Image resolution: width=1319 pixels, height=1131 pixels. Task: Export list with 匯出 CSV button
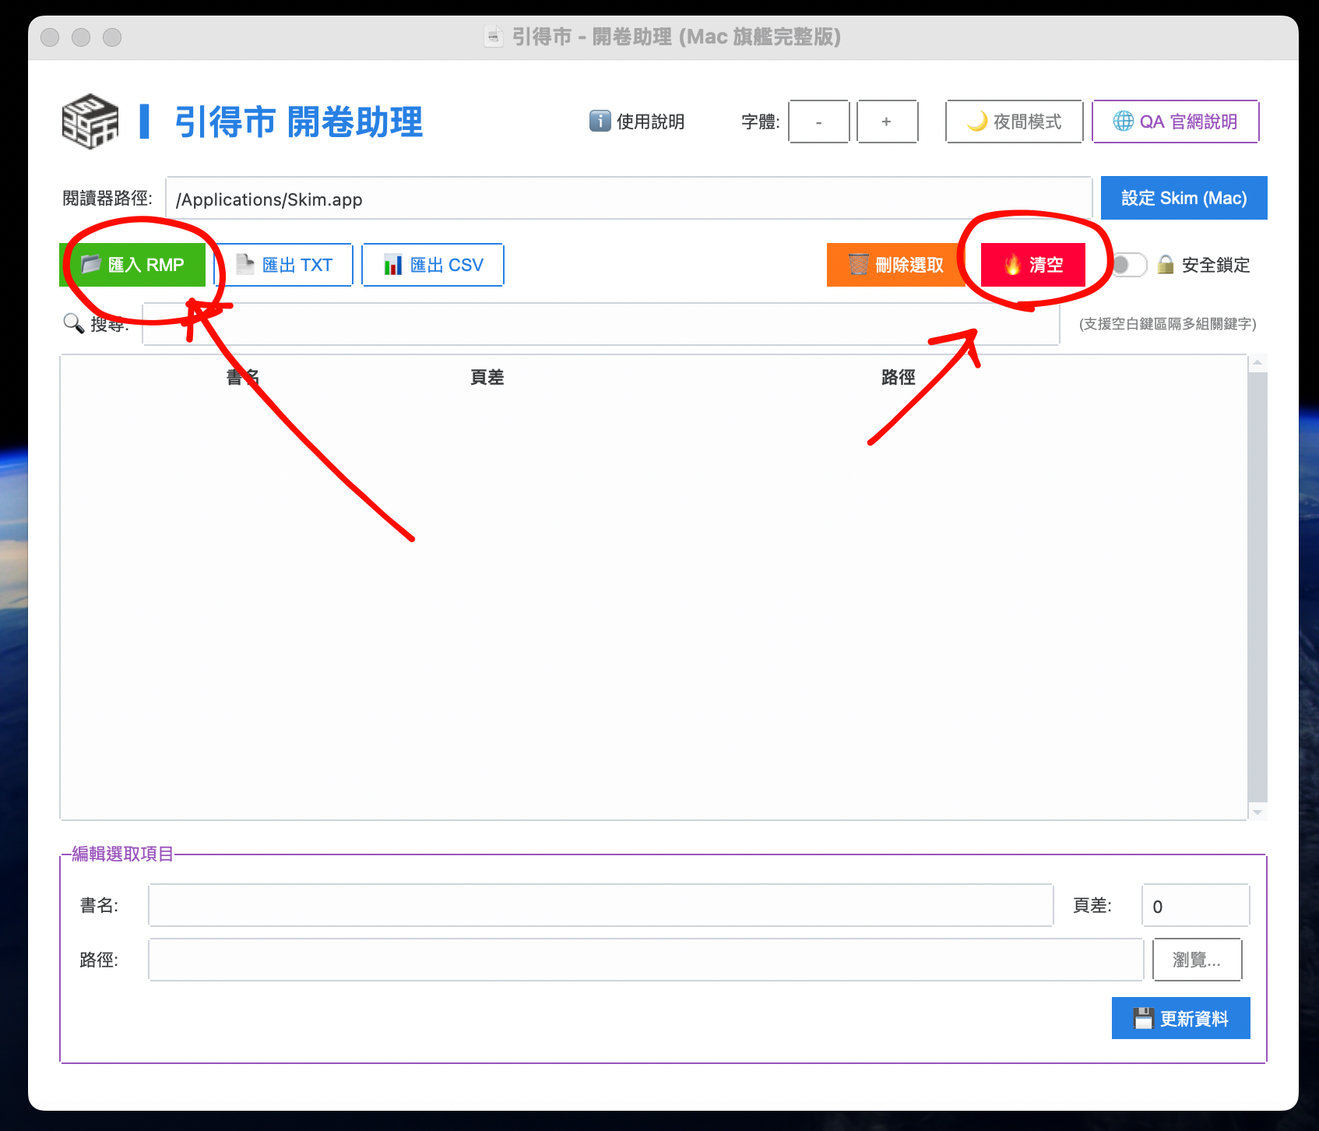point(433,265)
